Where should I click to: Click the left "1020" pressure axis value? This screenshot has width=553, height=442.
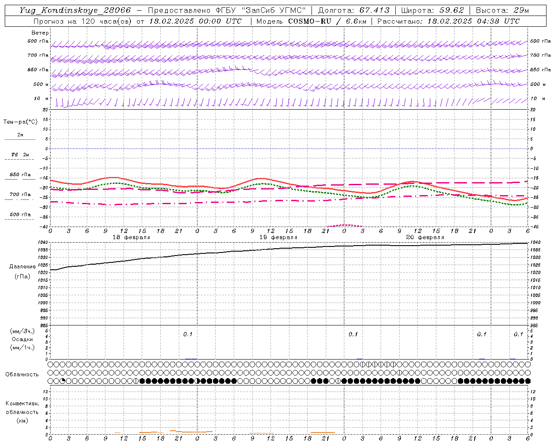(44, 273)
